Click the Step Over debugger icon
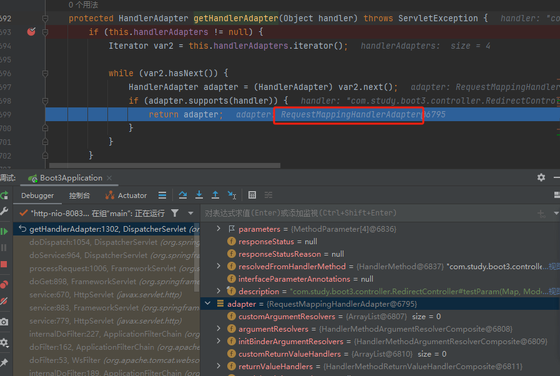The width and height of the screenshot is (560, 376). point(183,195)
